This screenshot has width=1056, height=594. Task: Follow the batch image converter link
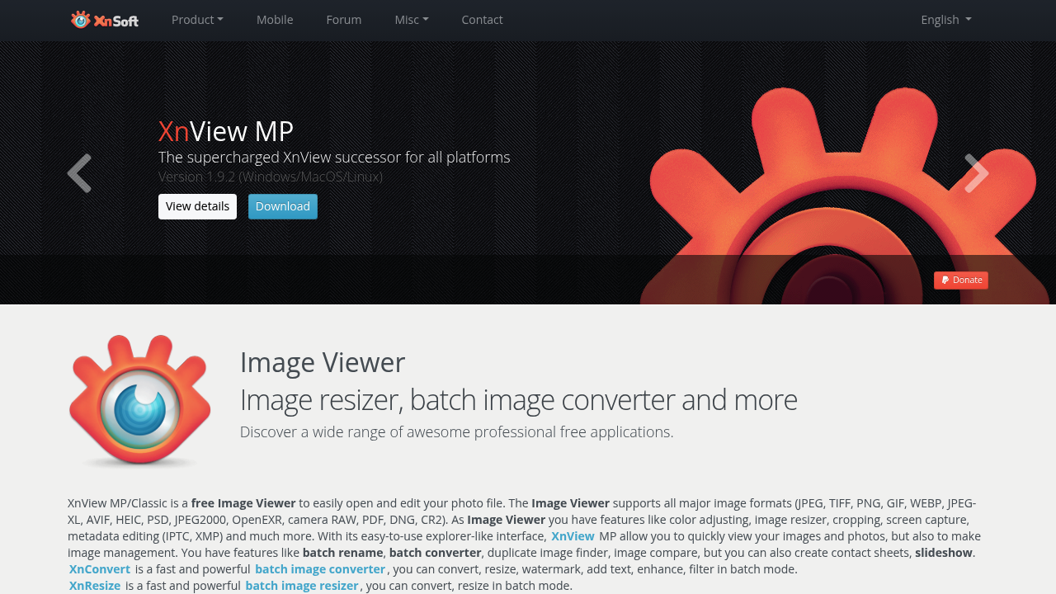pos(320,569)
